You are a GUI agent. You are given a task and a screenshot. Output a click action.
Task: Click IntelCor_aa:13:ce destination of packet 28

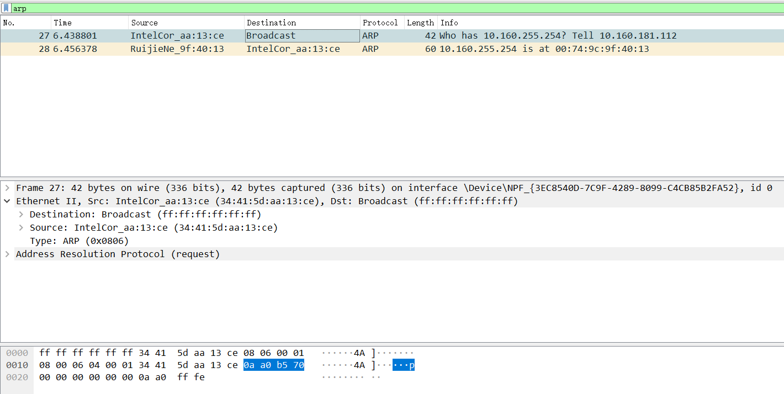293,49
